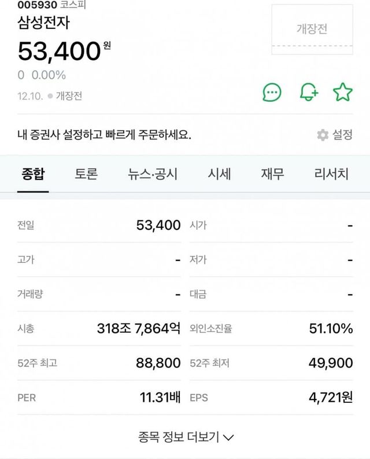This screenshot has height=459, width=370.
Task: Tap the 52주 최고 88,800 value
Action: coord(158,363)
